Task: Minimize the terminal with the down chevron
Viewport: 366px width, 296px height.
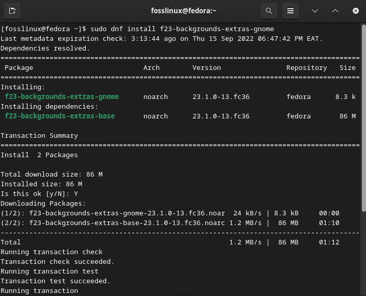Action: click(315, 11)
